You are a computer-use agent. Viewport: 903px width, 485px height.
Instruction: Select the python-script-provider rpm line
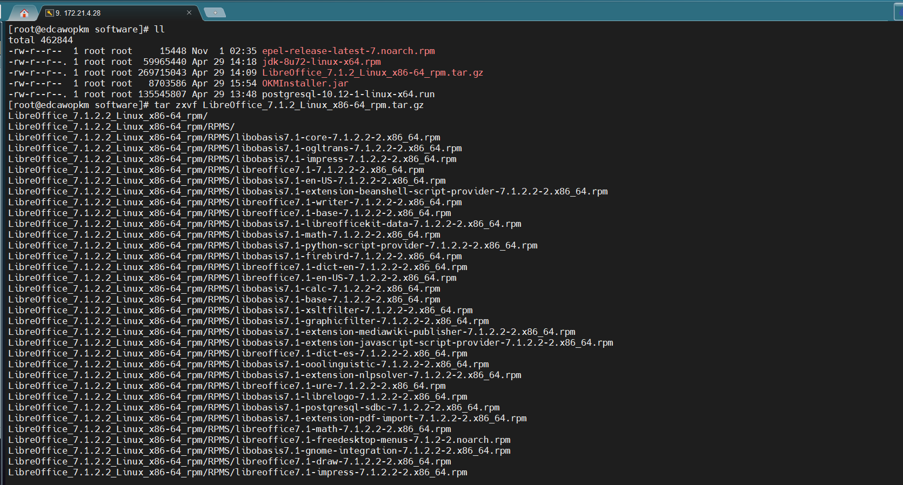point(273,245)
